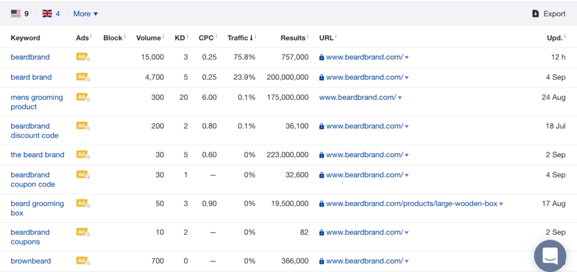Image resolution: width=577 pixels, height=272 pixels.
Task: Click the Ad icon for brownbeard row
Action: click(83, 261)
